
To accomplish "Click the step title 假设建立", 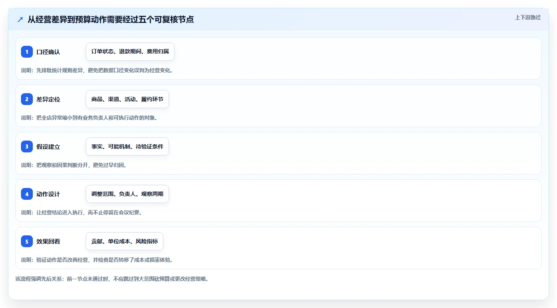I will coord(48,146).
